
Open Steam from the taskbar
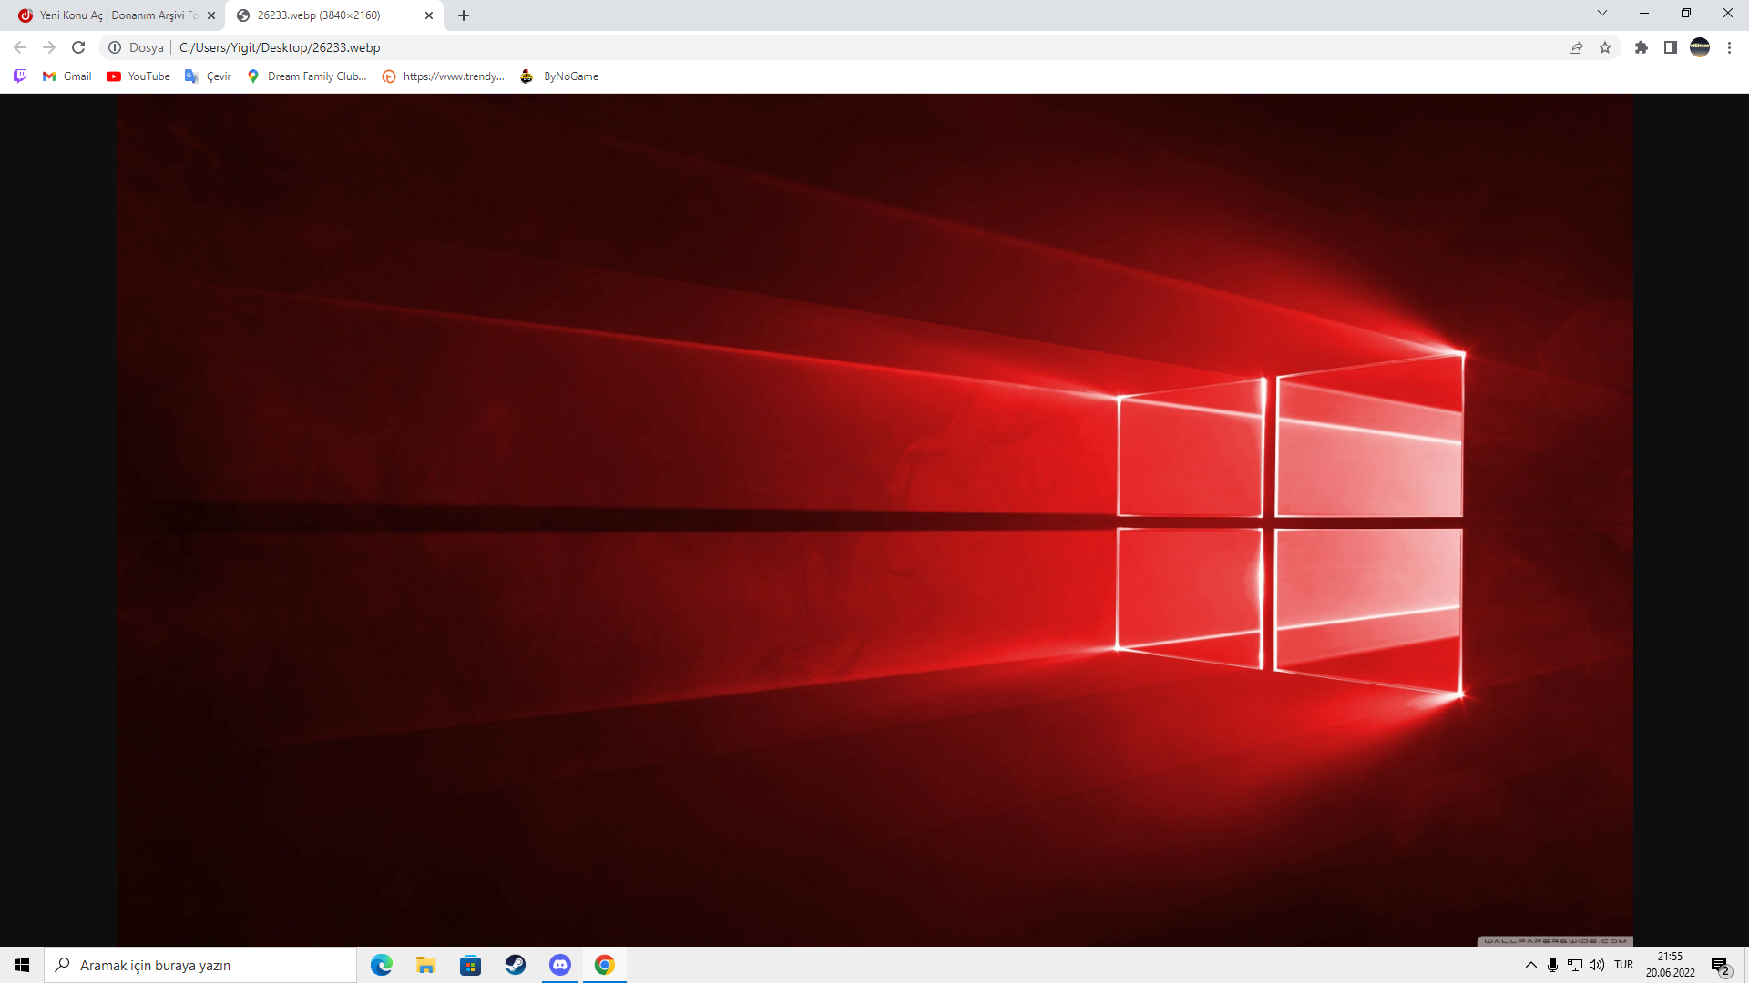(x=516, y=965)
